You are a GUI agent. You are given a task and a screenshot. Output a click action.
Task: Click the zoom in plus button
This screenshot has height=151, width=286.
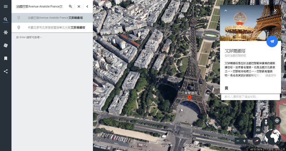[x=244, y=141]
